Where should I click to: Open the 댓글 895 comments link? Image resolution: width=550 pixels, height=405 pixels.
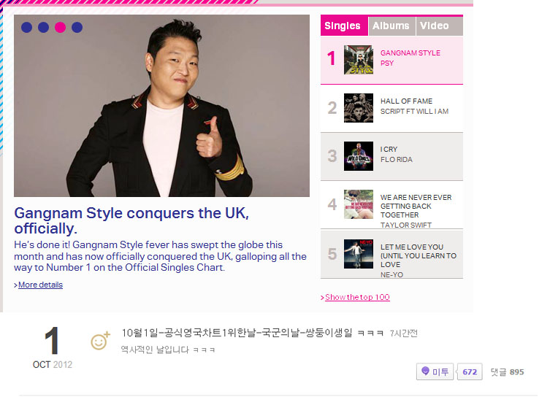tap(507, 371)
